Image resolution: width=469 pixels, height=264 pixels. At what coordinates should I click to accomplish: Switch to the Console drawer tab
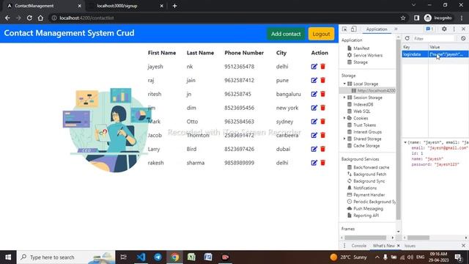click(358, 246)
